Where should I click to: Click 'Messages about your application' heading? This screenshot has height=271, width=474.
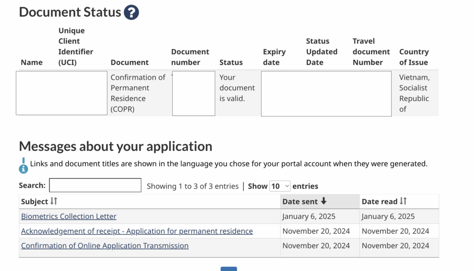coord(115,146)
